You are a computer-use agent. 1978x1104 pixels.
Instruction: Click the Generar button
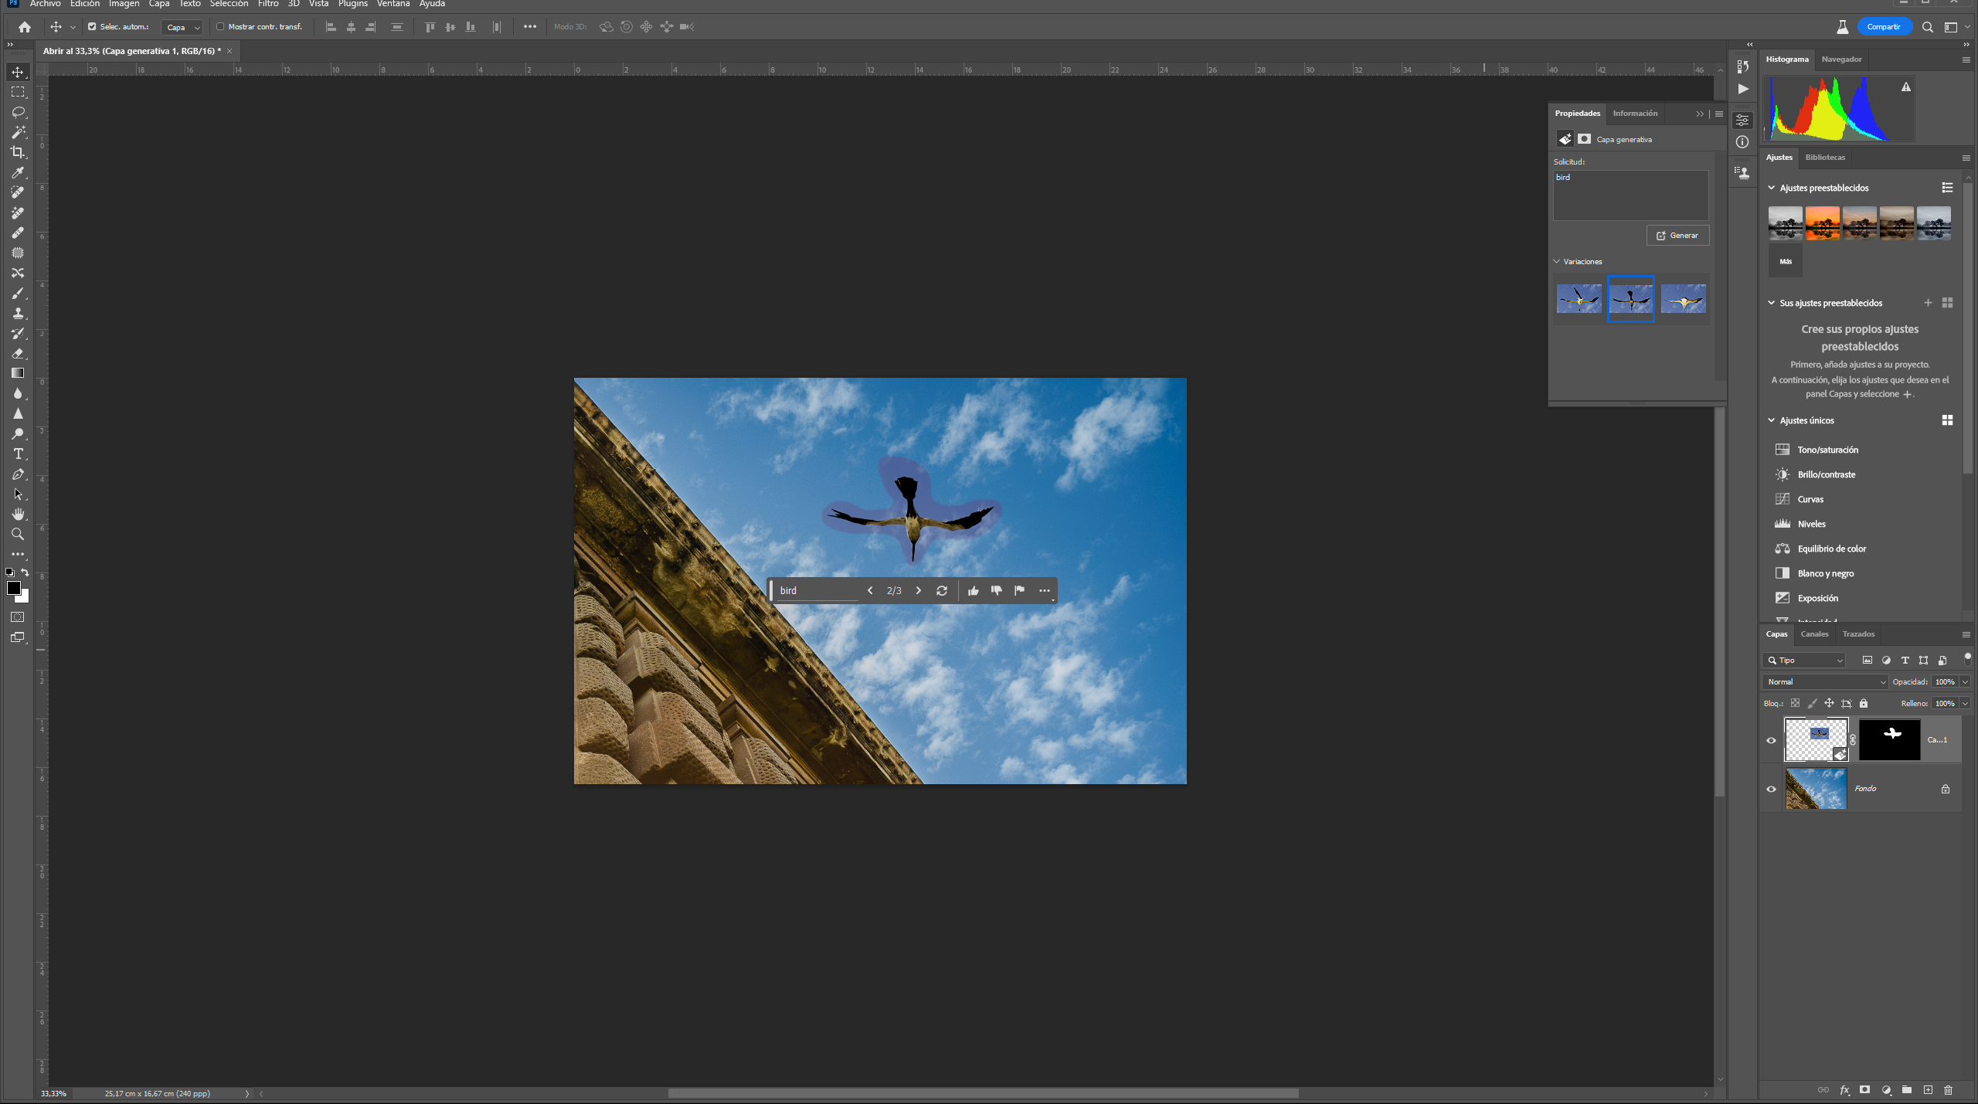coord(1678,236)
